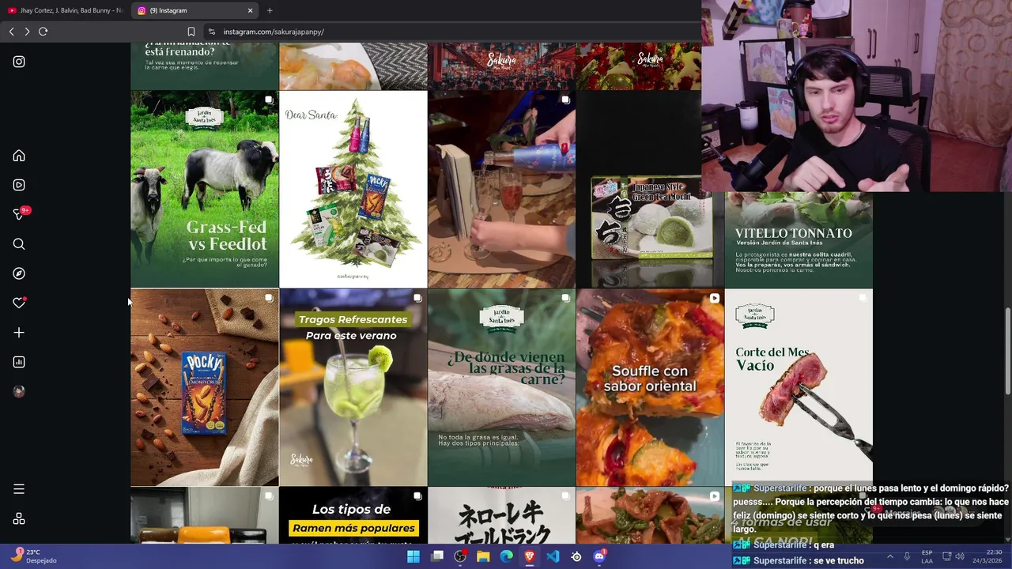Screen dimensions: 1012x569
Task: Click the address bar showing instagram.com/sakurajapanpy/
Action: [x=451, y=32]
